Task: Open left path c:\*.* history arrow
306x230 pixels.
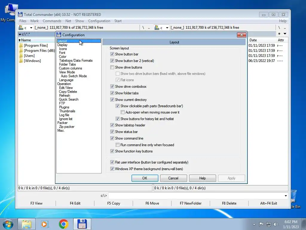Action: (x=20, y=34)
